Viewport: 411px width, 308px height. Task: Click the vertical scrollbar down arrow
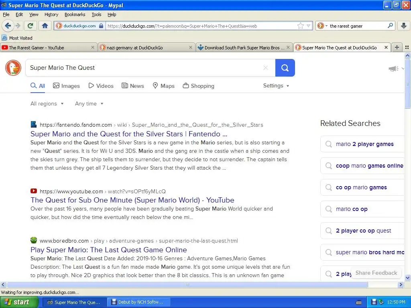point(407,278)
